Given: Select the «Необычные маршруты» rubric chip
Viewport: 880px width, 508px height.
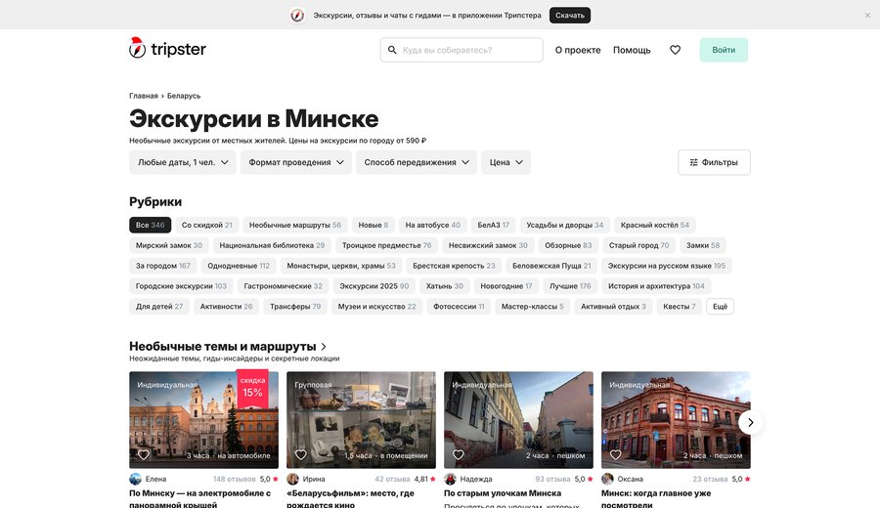Looking at the screenshot, I should click(294, 225).
